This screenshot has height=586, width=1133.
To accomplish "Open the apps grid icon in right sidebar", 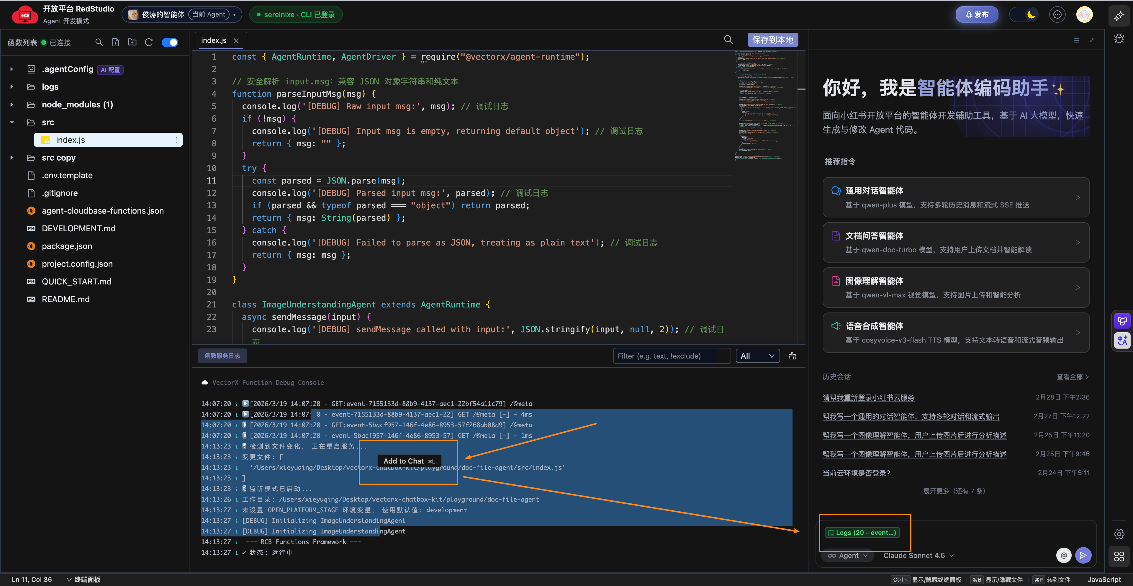I will pos(1119,556).
